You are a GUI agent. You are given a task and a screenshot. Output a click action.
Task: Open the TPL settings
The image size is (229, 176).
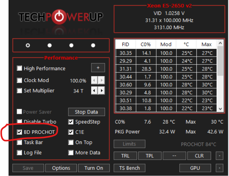tap(150, 156)
